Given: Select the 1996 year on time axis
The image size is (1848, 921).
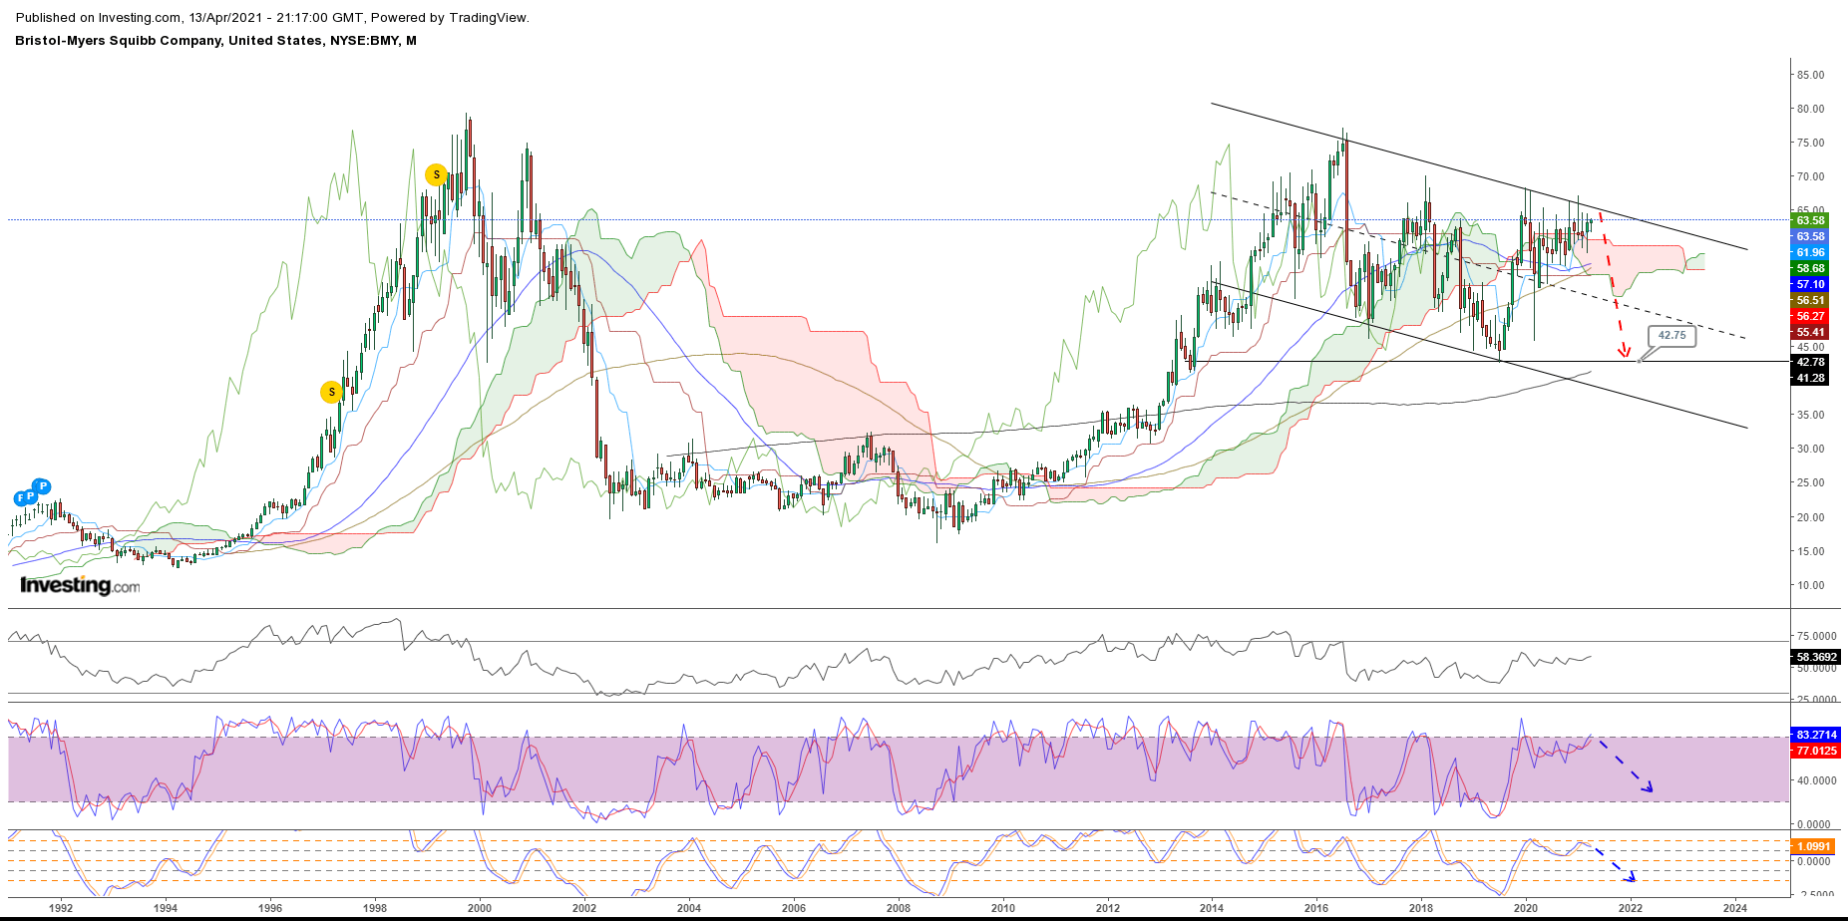Looking at the screenshot, I should pyautogui.click(x=270, y=908).
